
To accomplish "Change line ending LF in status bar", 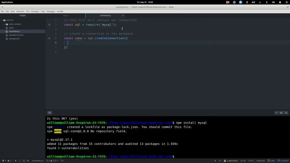I will pos(220,161).
